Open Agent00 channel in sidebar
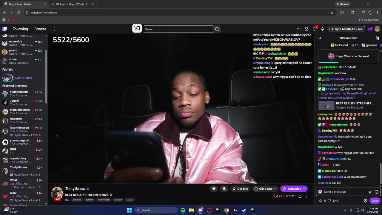Screen dimensions: 382x215 click(23, 121)
